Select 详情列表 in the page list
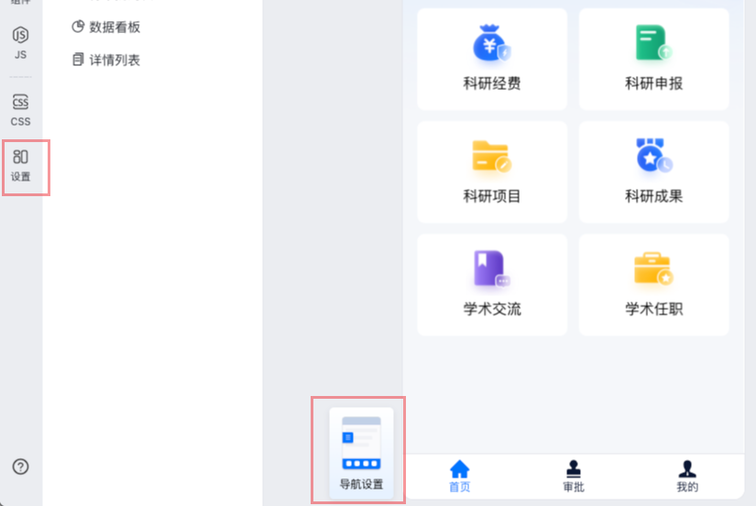Viewport: 756px width, 506px height. (115, 60)
